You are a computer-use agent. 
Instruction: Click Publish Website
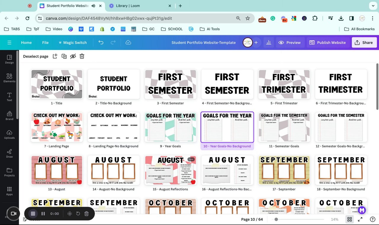[x=328, y=43]
